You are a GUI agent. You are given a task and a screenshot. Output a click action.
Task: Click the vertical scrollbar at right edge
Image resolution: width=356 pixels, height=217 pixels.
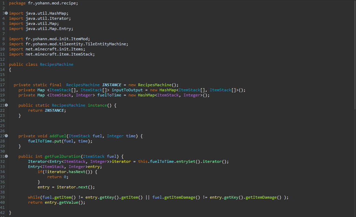pos(354,68)
